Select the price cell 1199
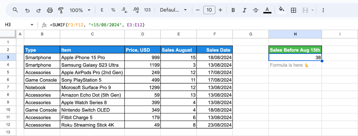Screen dimensions: 358x136 (x=143, y=65)
